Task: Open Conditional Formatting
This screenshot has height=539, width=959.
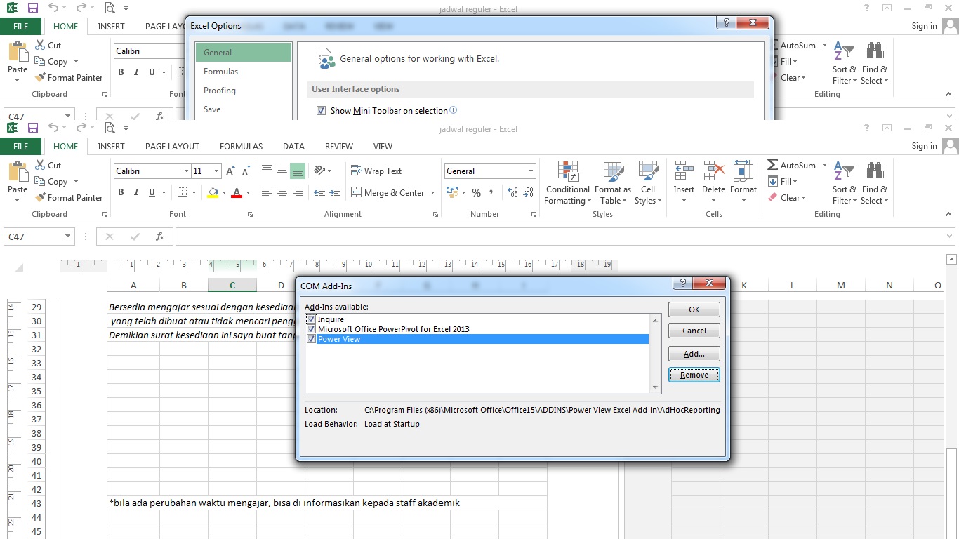Action: tap(567, 183)
